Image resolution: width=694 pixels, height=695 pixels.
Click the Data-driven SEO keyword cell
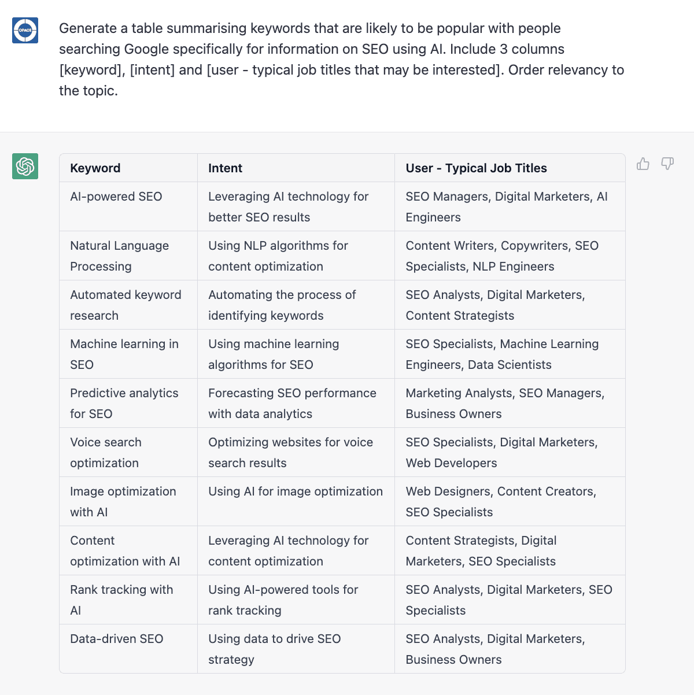[x=117, y=639]
